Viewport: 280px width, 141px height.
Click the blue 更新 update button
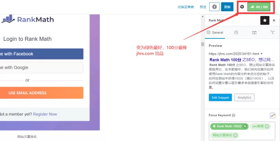[227, 7]
